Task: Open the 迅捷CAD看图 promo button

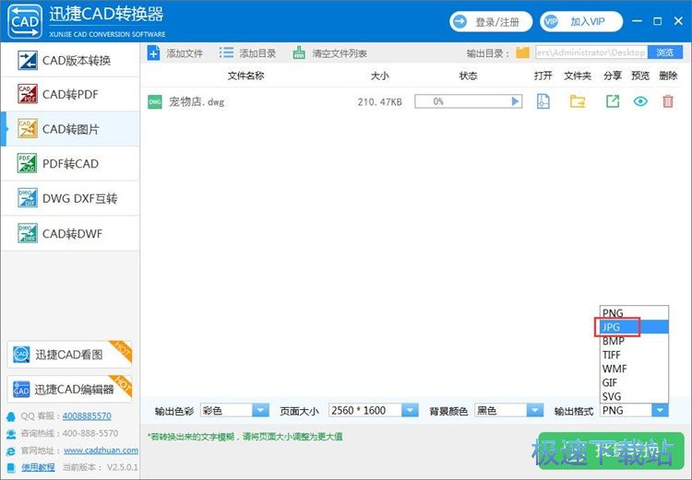Action: pyautogui.click(x=69, y=355)
